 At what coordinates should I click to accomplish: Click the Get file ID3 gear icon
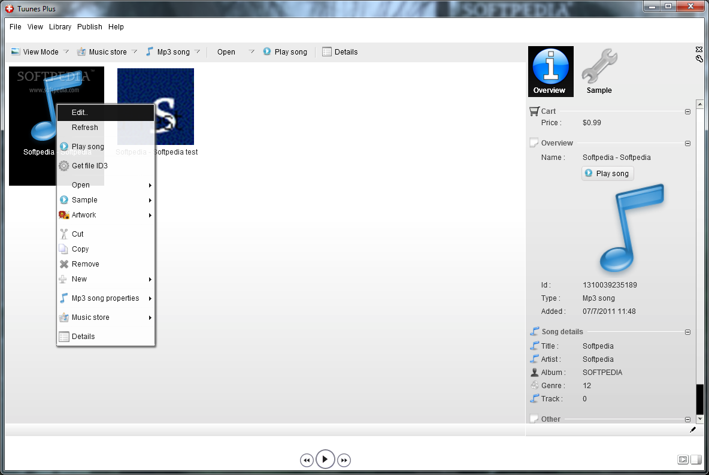[x=63, y=165]
